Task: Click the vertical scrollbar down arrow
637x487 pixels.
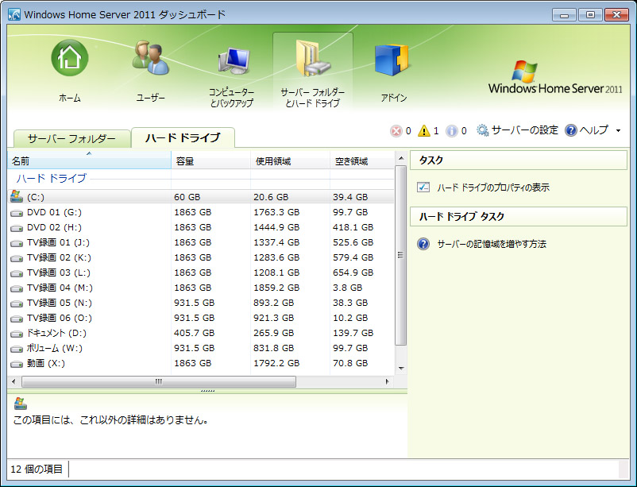Action: (x=400, y=369)
